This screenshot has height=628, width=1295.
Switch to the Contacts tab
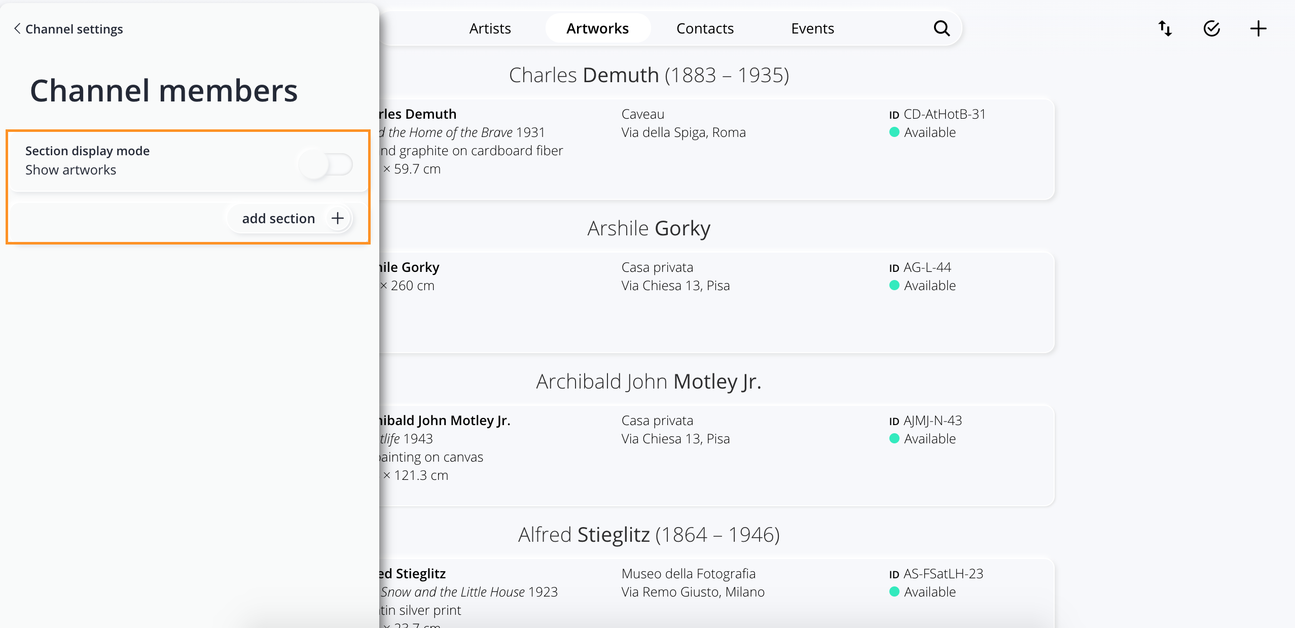click(x=705, y=28)
